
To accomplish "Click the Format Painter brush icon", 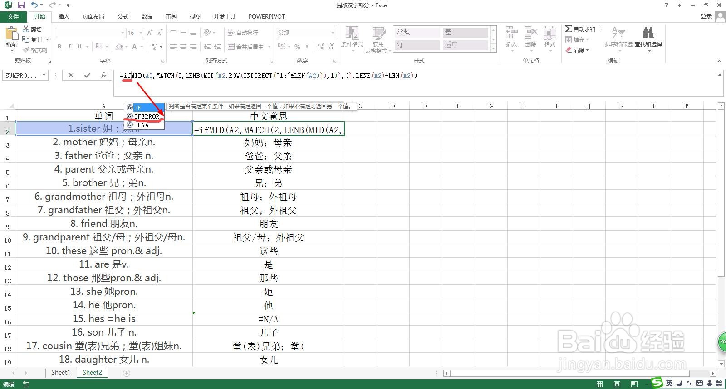I will [x=26, y=50].
